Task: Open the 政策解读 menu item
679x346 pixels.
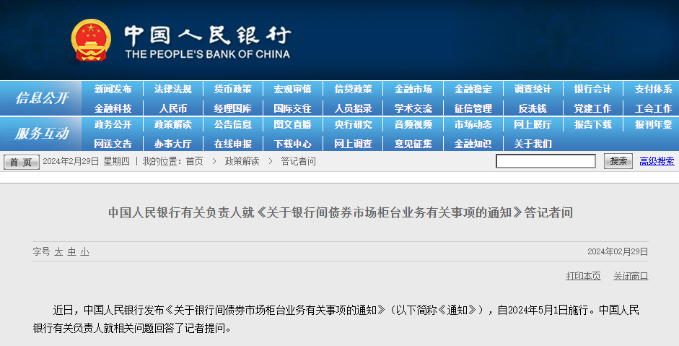Action: click(x=172, y=124)
